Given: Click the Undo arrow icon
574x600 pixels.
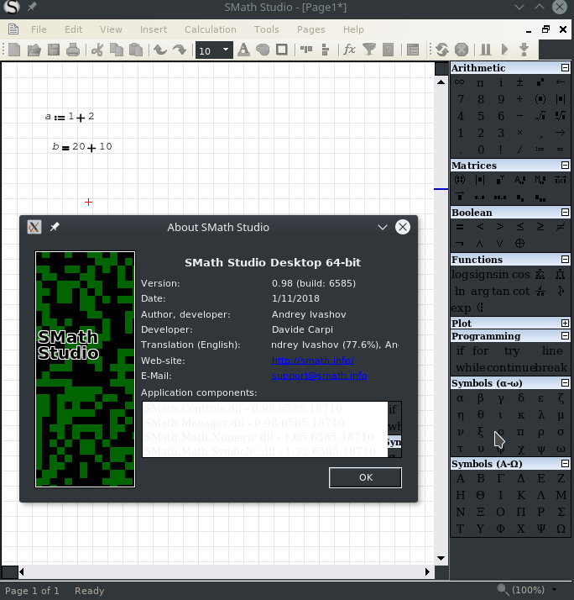Looking at the screenshot, I should click(159, 50).
